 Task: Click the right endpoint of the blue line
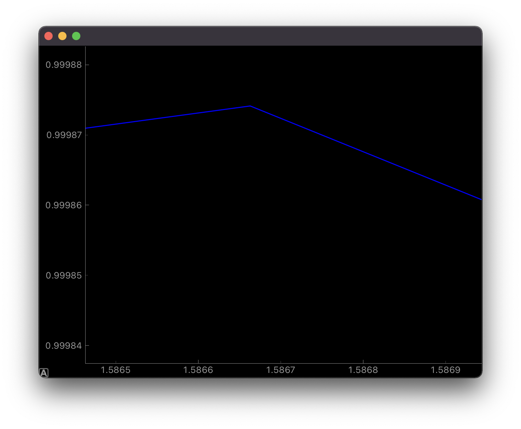click(x=481, y=200)
